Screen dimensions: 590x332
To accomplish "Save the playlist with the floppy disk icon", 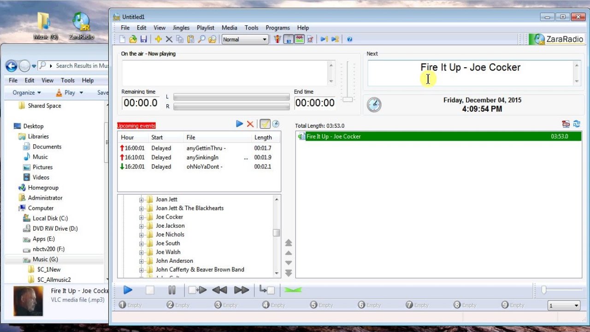I will pos(143,40).
